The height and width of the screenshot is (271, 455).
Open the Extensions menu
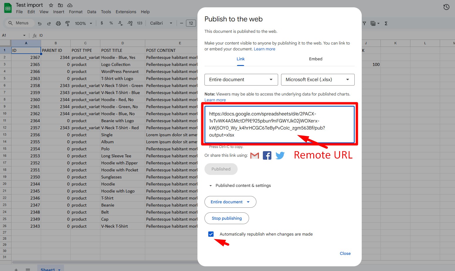[126, 12]
